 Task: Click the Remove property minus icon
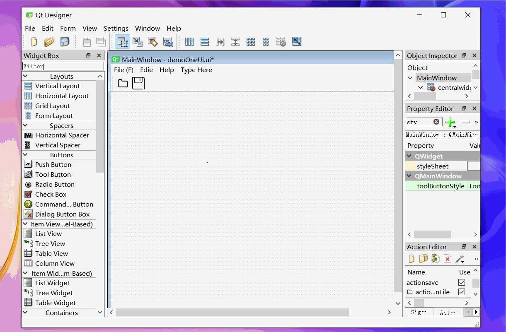tap(465, 122)
